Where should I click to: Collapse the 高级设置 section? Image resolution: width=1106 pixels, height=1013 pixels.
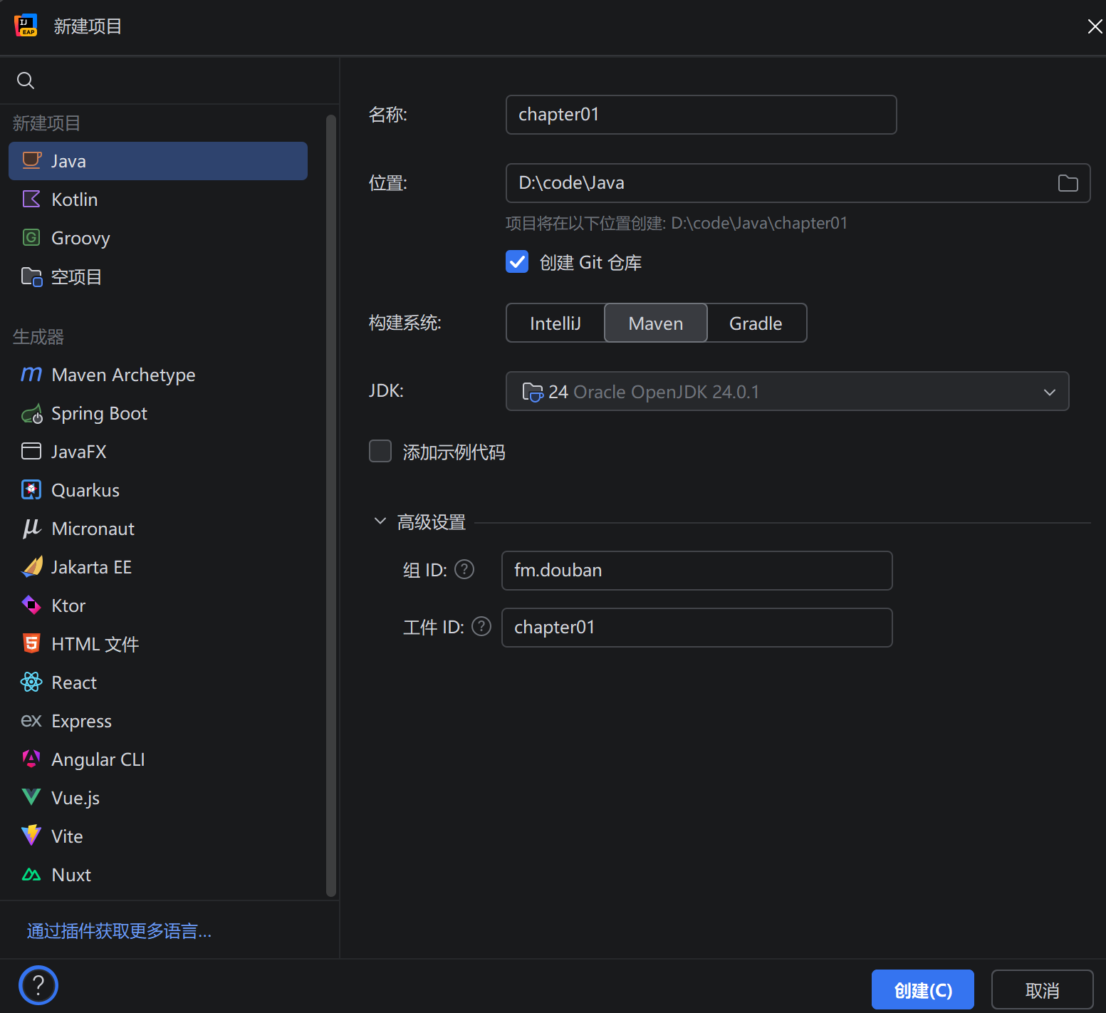coord(380,521)
